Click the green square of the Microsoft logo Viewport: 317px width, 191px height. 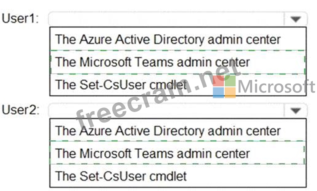230,81
